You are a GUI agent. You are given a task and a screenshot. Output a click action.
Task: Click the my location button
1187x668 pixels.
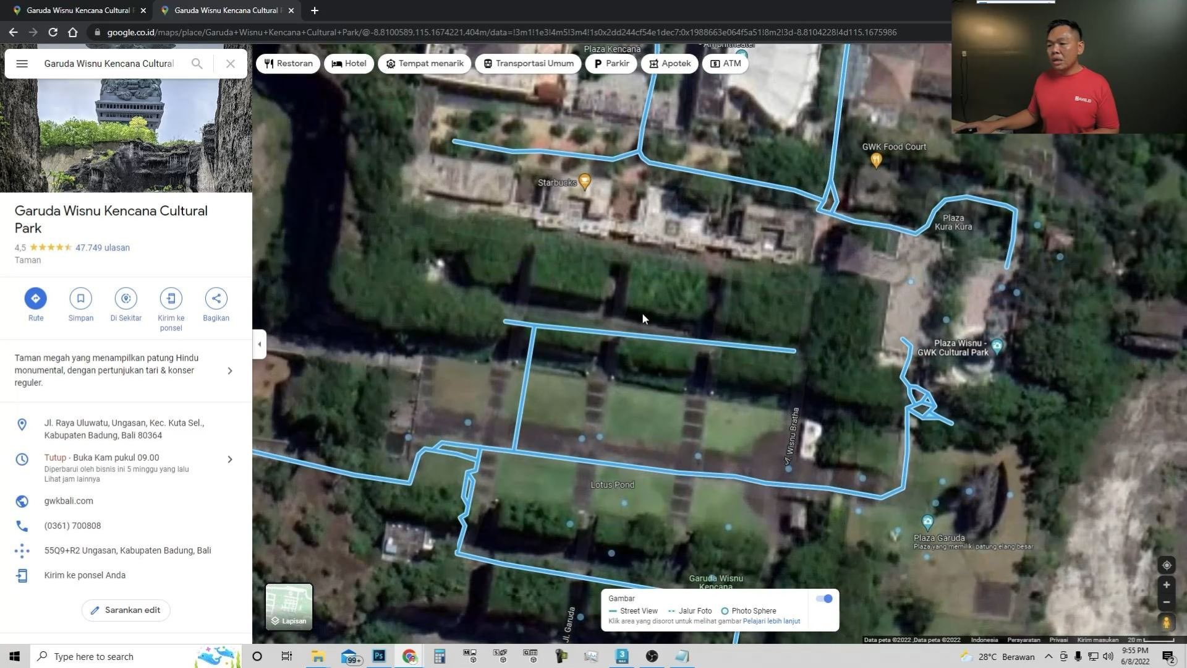[1166, 565]
